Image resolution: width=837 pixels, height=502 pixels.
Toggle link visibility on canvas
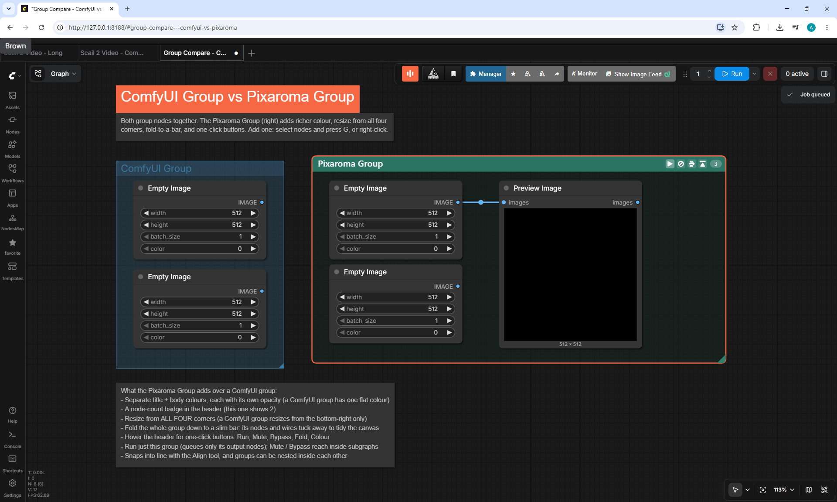(824, 490)
